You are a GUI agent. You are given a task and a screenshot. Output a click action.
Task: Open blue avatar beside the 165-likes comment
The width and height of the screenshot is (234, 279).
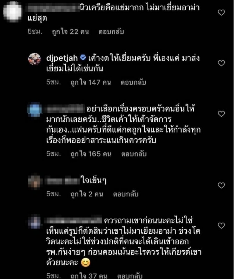coord(34,109)
